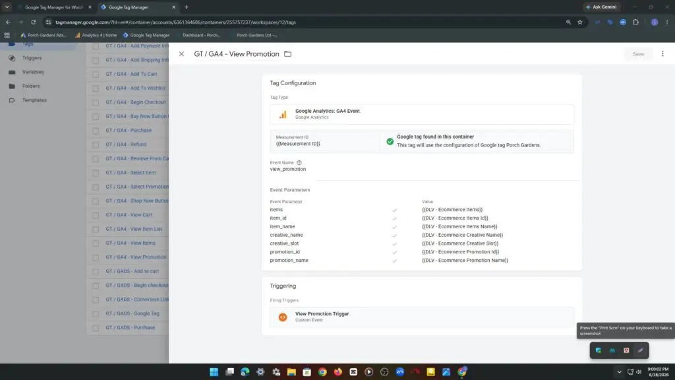This screenshot has width=675, height=380.
Task: Check the GT / GA4 - Select Item checkbox
Action: pyautogui.click(x=96, y=173)
